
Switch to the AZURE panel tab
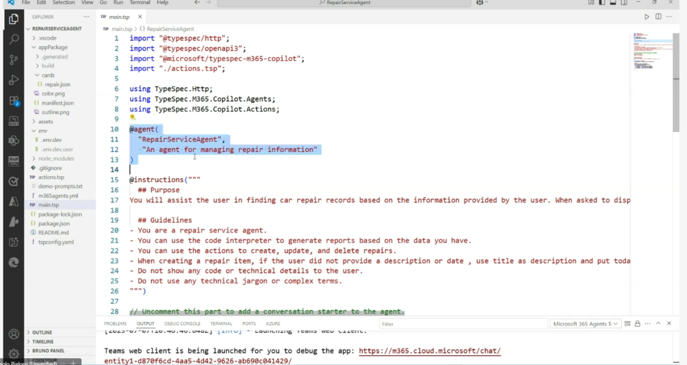click(x=273, y=324)
